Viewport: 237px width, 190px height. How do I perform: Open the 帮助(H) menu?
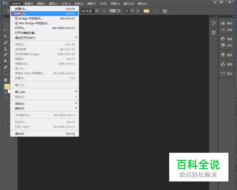tap(142, 4)
